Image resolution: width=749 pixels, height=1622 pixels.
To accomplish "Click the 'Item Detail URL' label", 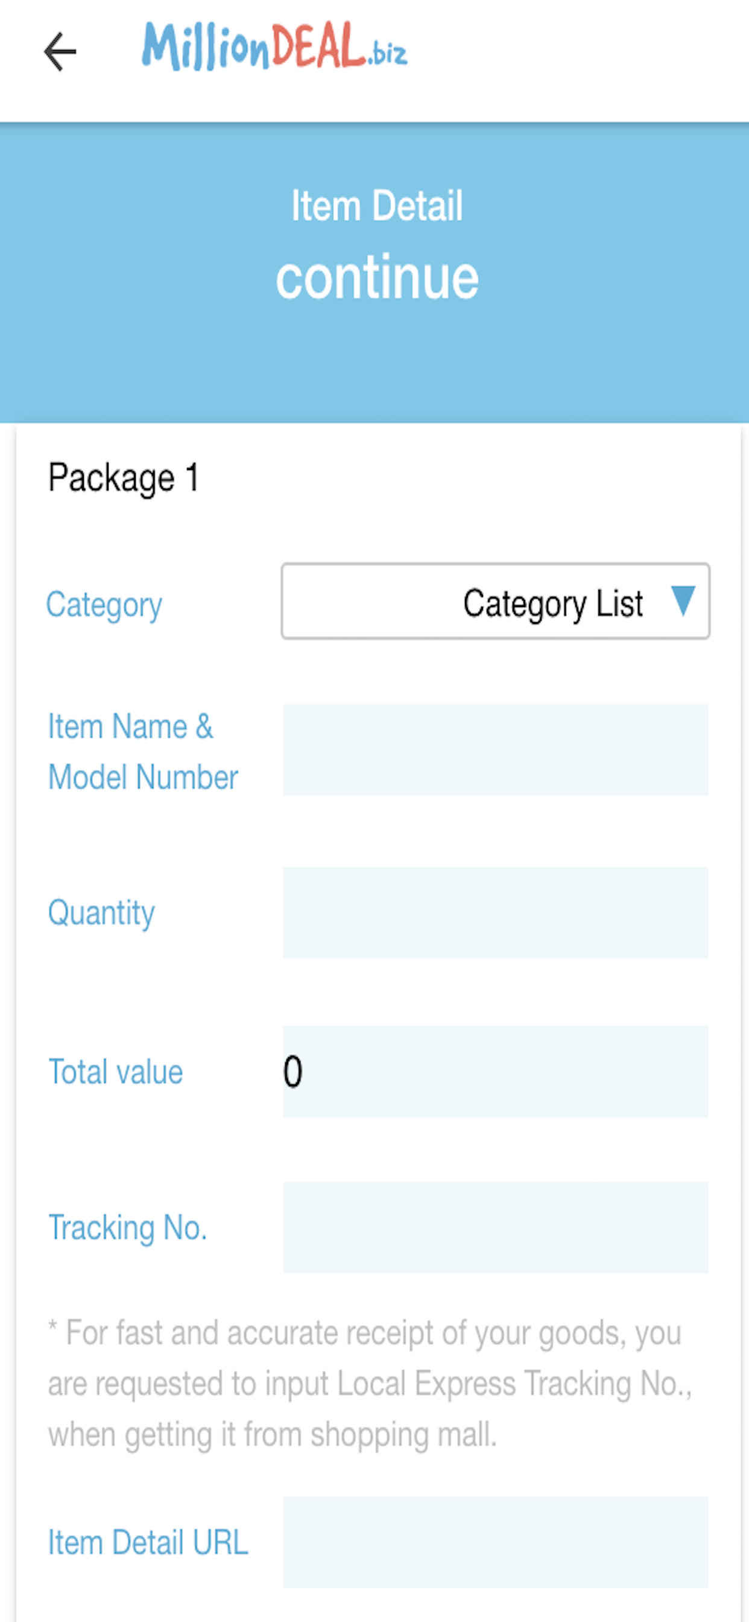I will pyautogui.click(x=148, y=1543).
